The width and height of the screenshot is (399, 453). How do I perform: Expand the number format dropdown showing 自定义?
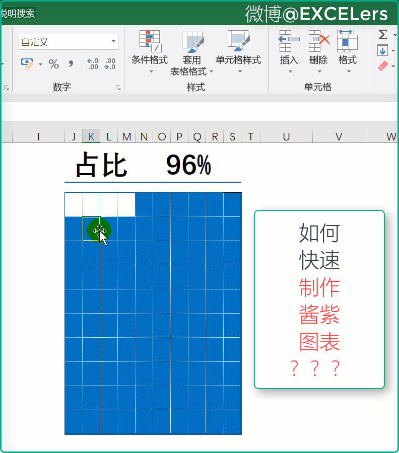pyautogui.click(x=113, y=42)
